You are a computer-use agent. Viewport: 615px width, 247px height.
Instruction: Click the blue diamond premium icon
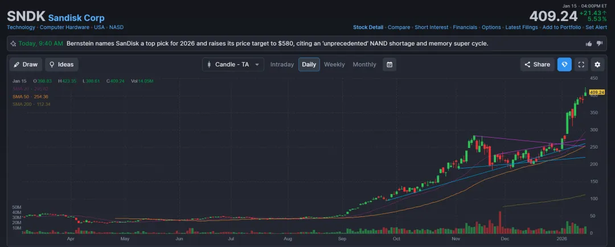coord(564,65)
